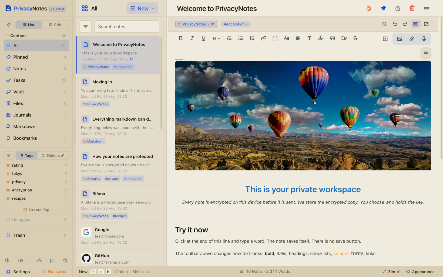
Task: Open the Vault section
Action: coord(36,92)
